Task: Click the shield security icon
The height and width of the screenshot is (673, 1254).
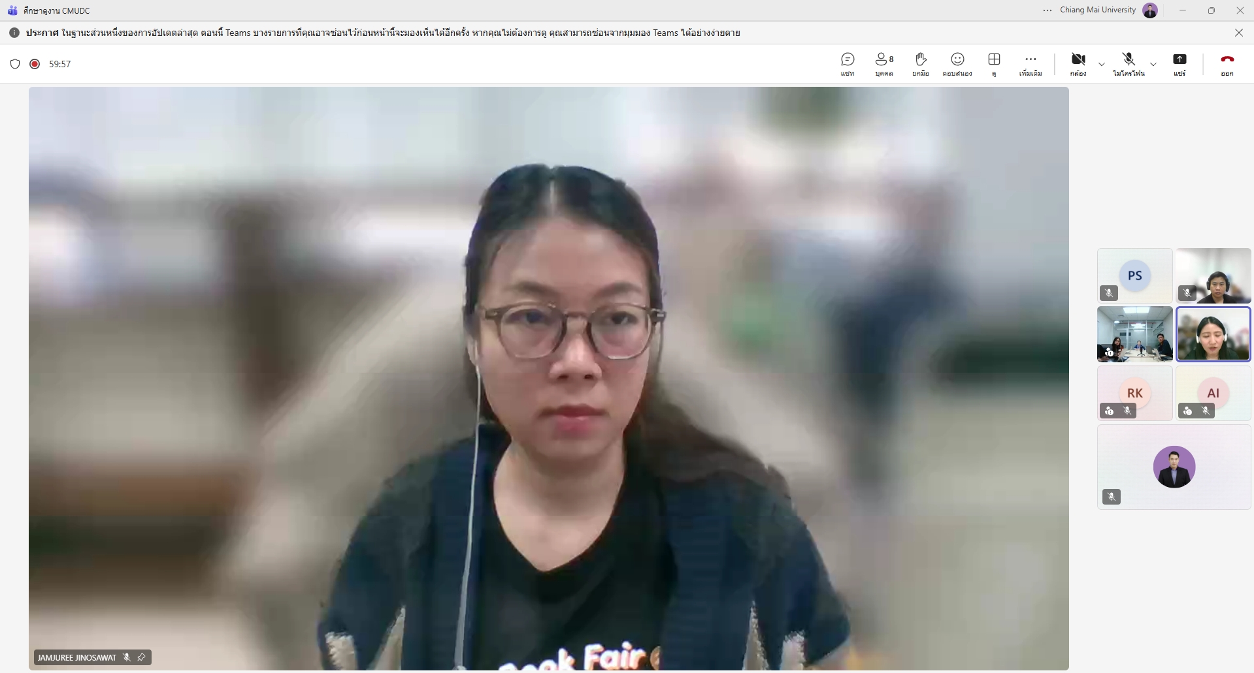Action: (15, 64)
